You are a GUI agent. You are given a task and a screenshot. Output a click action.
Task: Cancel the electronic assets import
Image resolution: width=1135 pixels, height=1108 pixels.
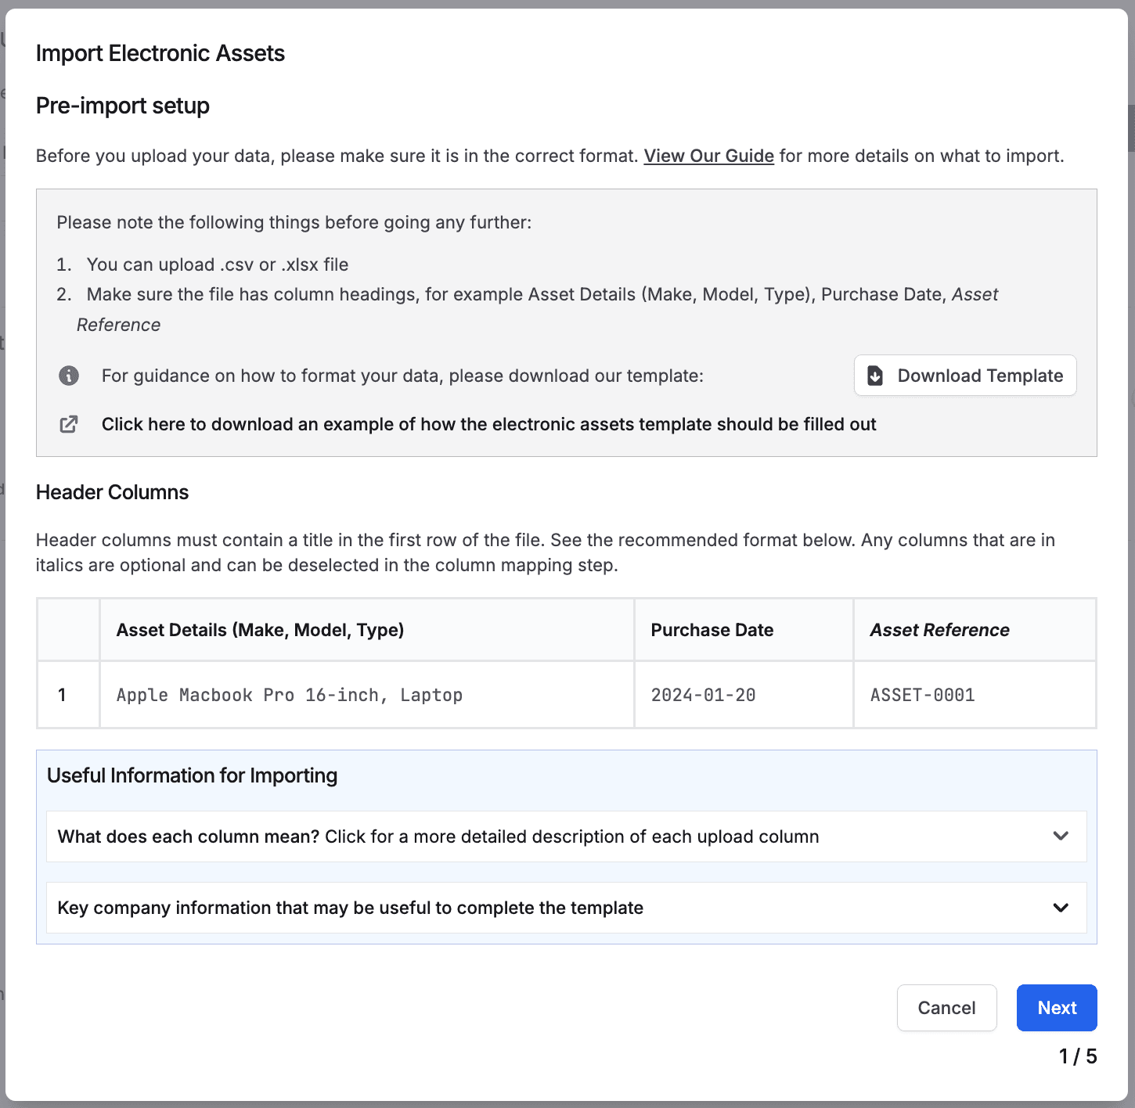(x=946, y=1008)
